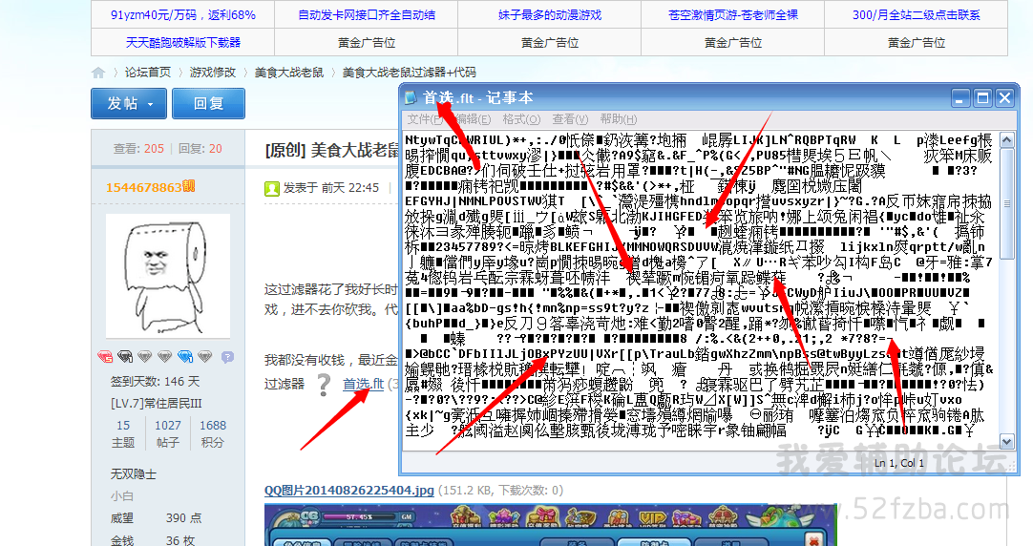Click username 1544678863 link
This screenshot has width=1033, height=546.
143,187
